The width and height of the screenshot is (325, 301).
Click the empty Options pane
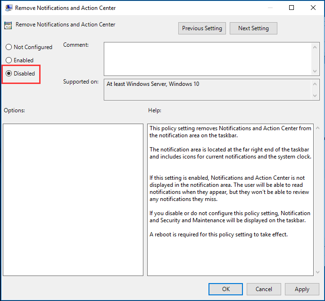(73, 200)
